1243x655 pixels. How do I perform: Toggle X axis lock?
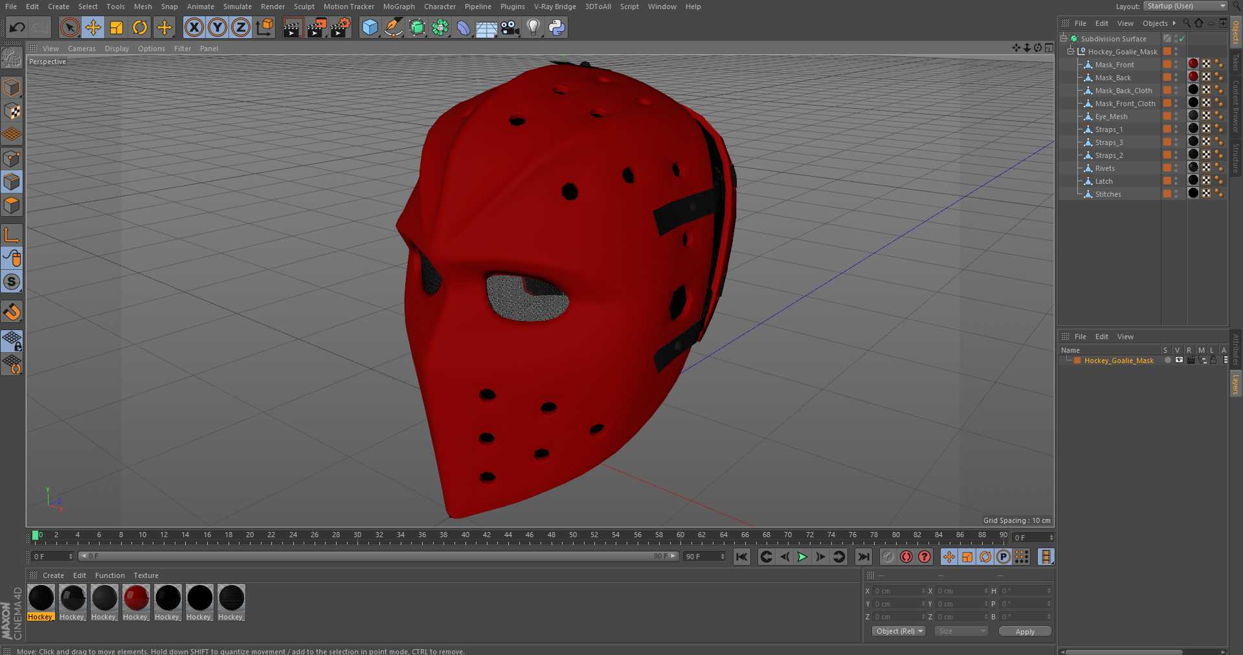click(x=194, y=27)
